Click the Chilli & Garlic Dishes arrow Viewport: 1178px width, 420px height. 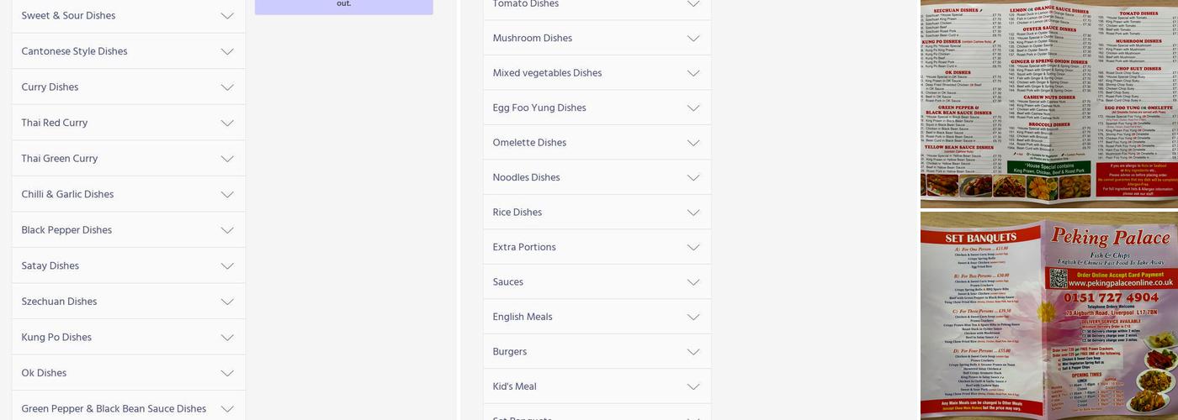point(227,195)
